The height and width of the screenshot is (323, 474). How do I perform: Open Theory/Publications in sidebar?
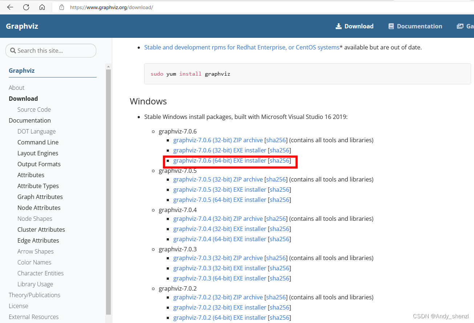[35, 295]
